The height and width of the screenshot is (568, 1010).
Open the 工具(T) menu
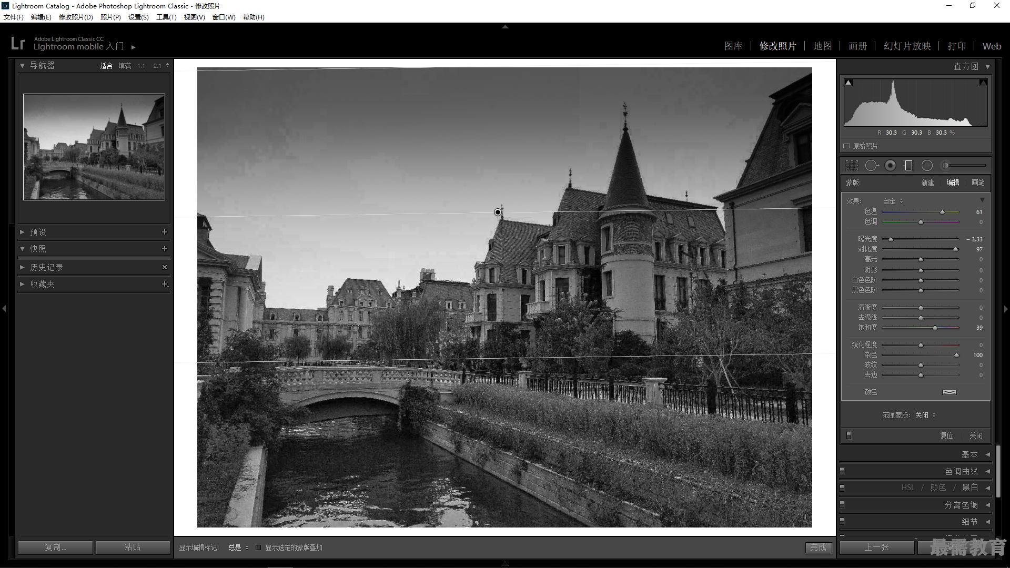click(x=166, y=17)
